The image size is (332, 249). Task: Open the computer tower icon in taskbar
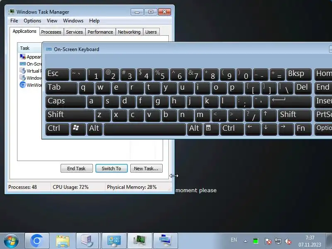[x=87, y=241]
